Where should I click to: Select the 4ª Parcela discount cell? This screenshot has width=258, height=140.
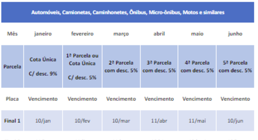(197, 66)
